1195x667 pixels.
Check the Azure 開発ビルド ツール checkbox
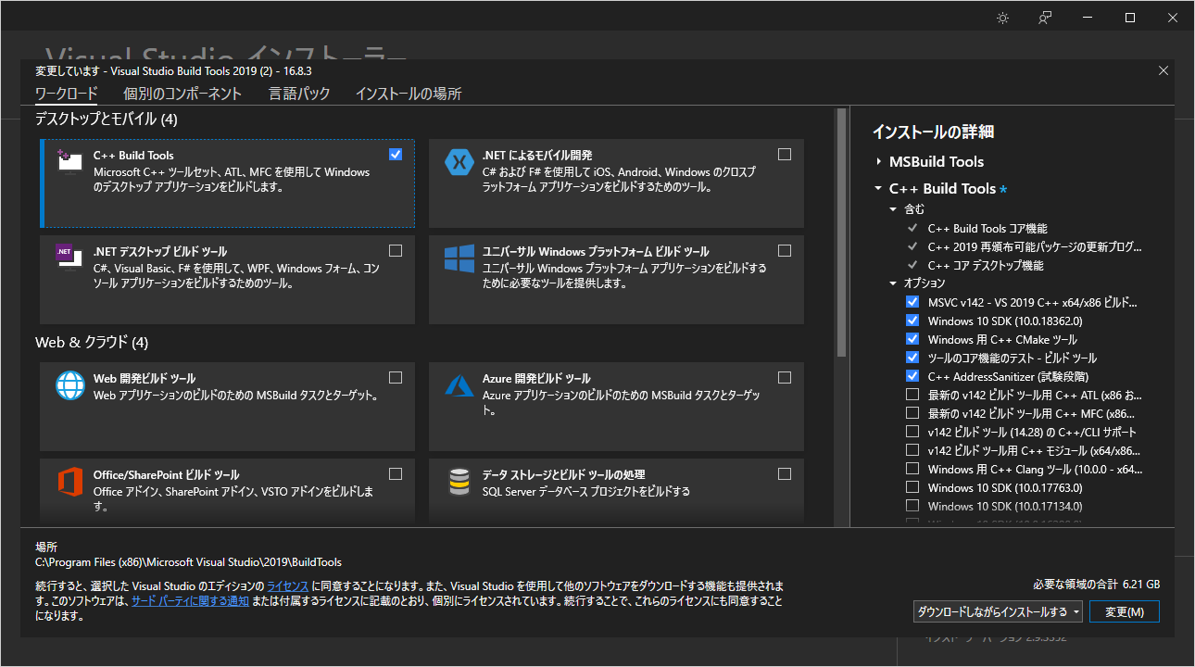pyautogui.click(x=785, y=377)
